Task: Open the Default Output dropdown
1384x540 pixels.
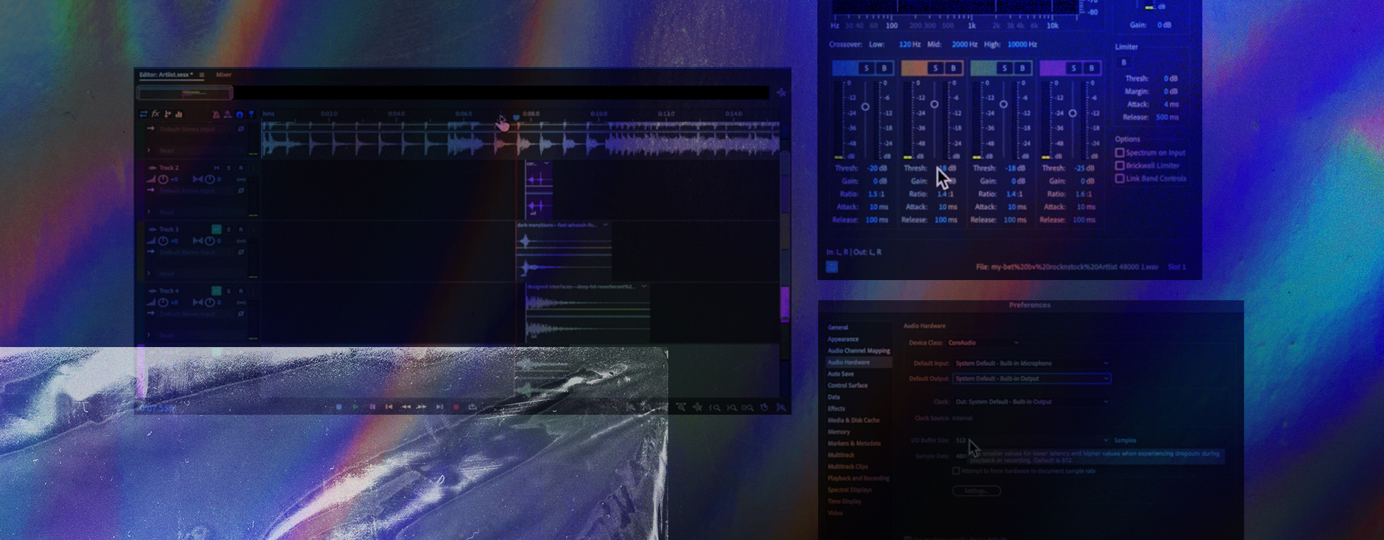Action: (x=1032, y=379)
